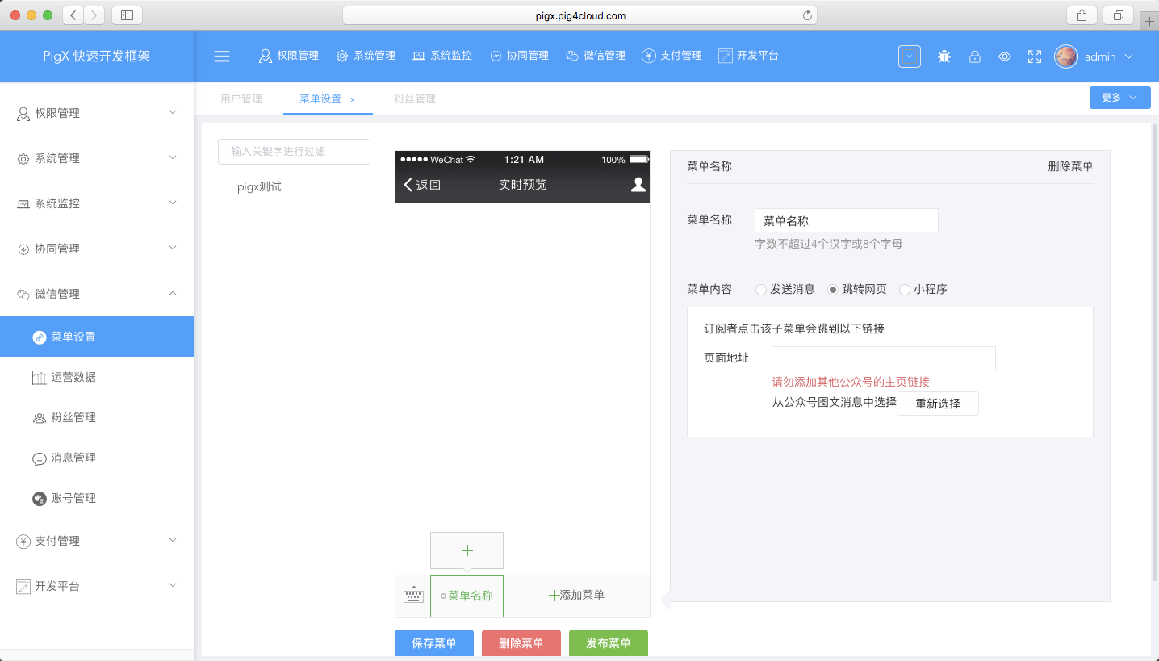Select the 跳转网页 radio option

[833, 290]
